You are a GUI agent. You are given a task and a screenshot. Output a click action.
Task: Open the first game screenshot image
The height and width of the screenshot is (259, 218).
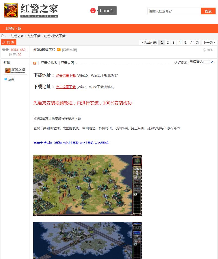pyautogui.click(x=88, y=185)
